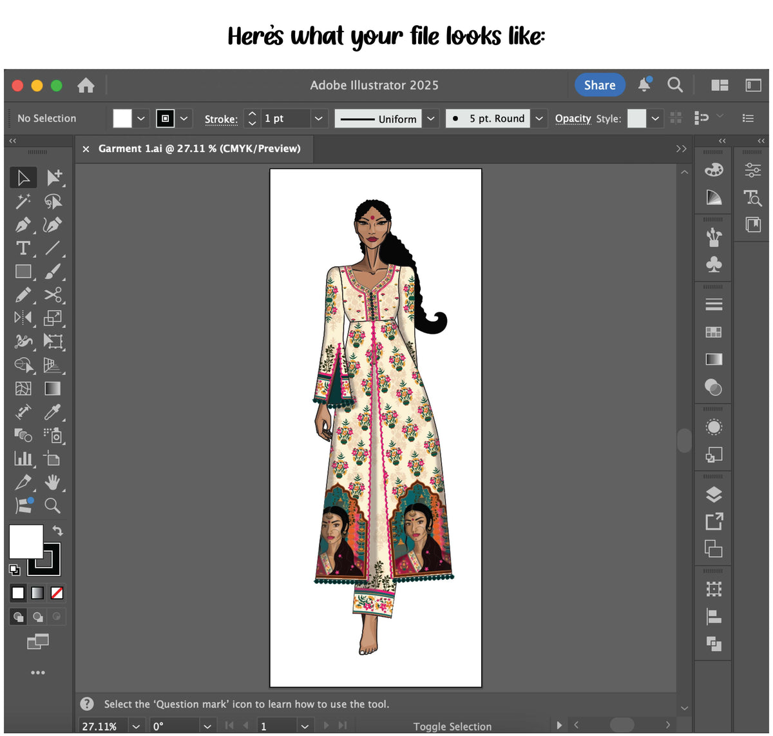Select the Rectangle tool

pyautogui.click(x=23, y=271)
